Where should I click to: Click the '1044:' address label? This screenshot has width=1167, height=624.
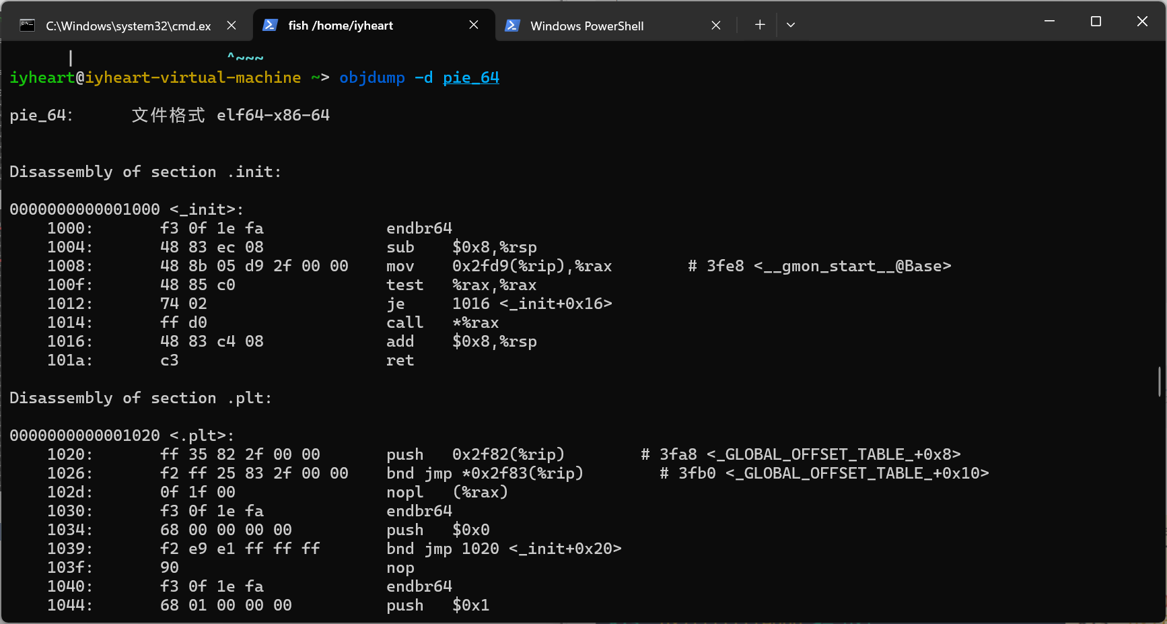[x=70, y=605]
